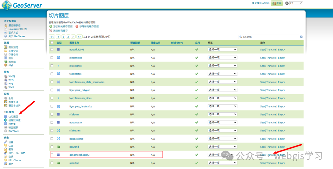333x169 pixels.
Task: Open 样式 styles page
Action: 11,65
